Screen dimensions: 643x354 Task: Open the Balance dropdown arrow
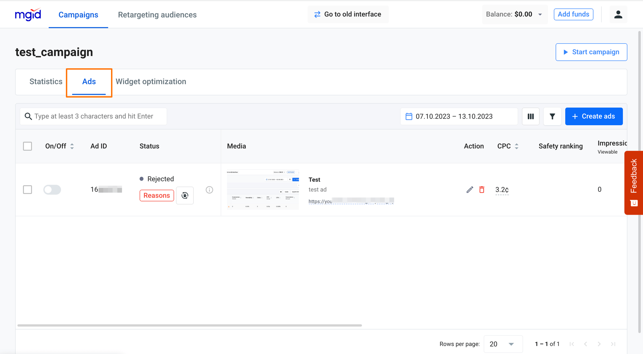tap(540, 14)
